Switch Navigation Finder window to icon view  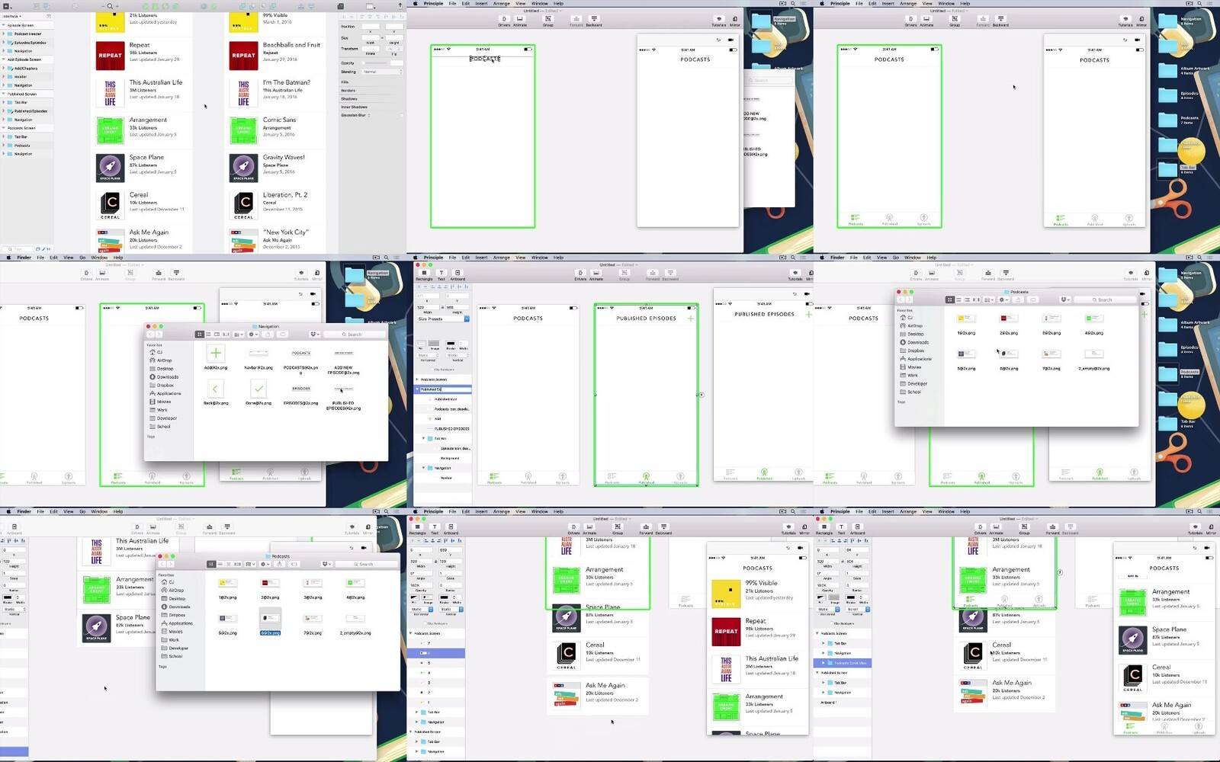click(x=200, y=335)
